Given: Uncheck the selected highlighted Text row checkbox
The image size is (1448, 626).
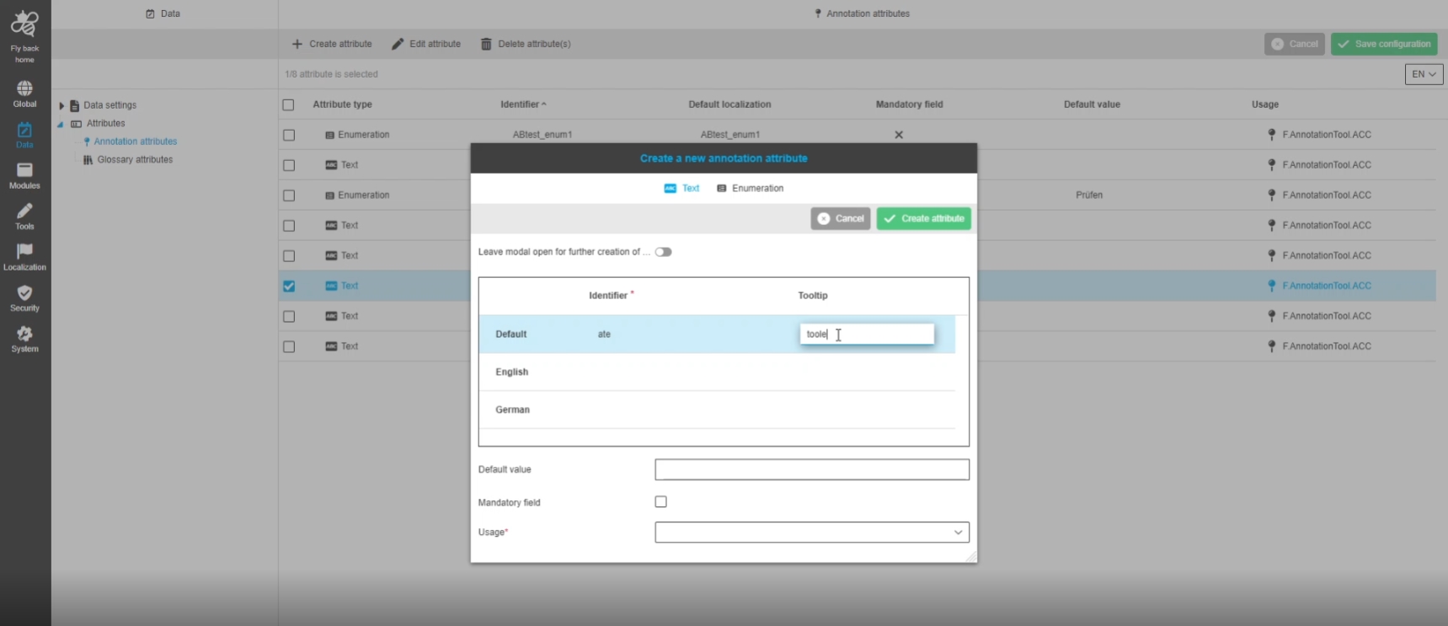Looking at the screenshot, I should [289, 286].
